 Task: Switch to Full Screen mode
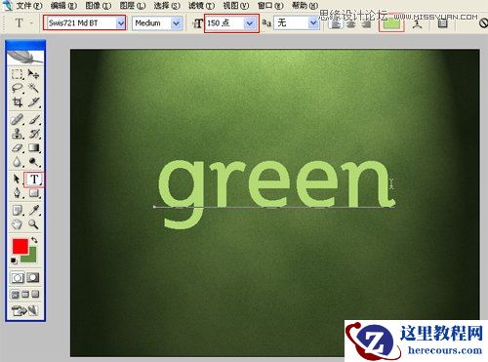click(35, 295)
